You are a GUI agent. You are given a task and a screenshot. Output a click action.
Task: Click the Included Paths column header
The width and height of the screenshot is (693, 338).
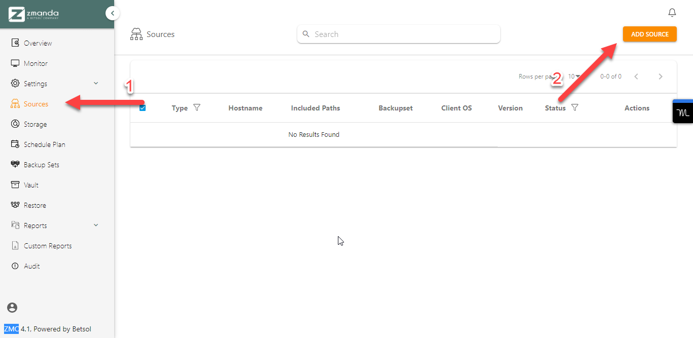[x=316, y=108]
